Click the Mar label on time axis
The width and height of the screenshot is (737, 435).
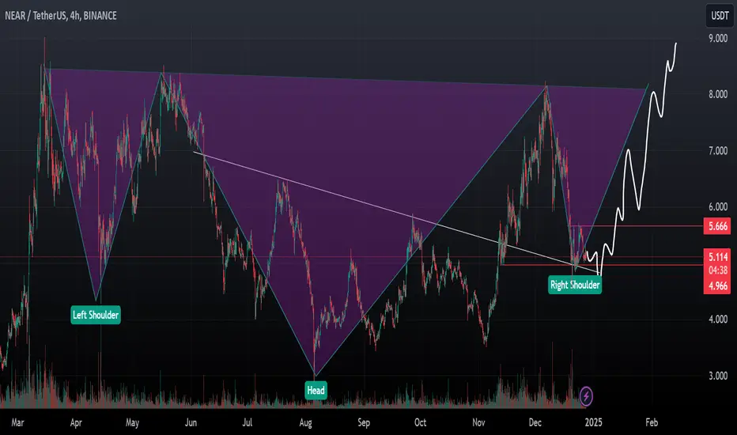point(17,422)
